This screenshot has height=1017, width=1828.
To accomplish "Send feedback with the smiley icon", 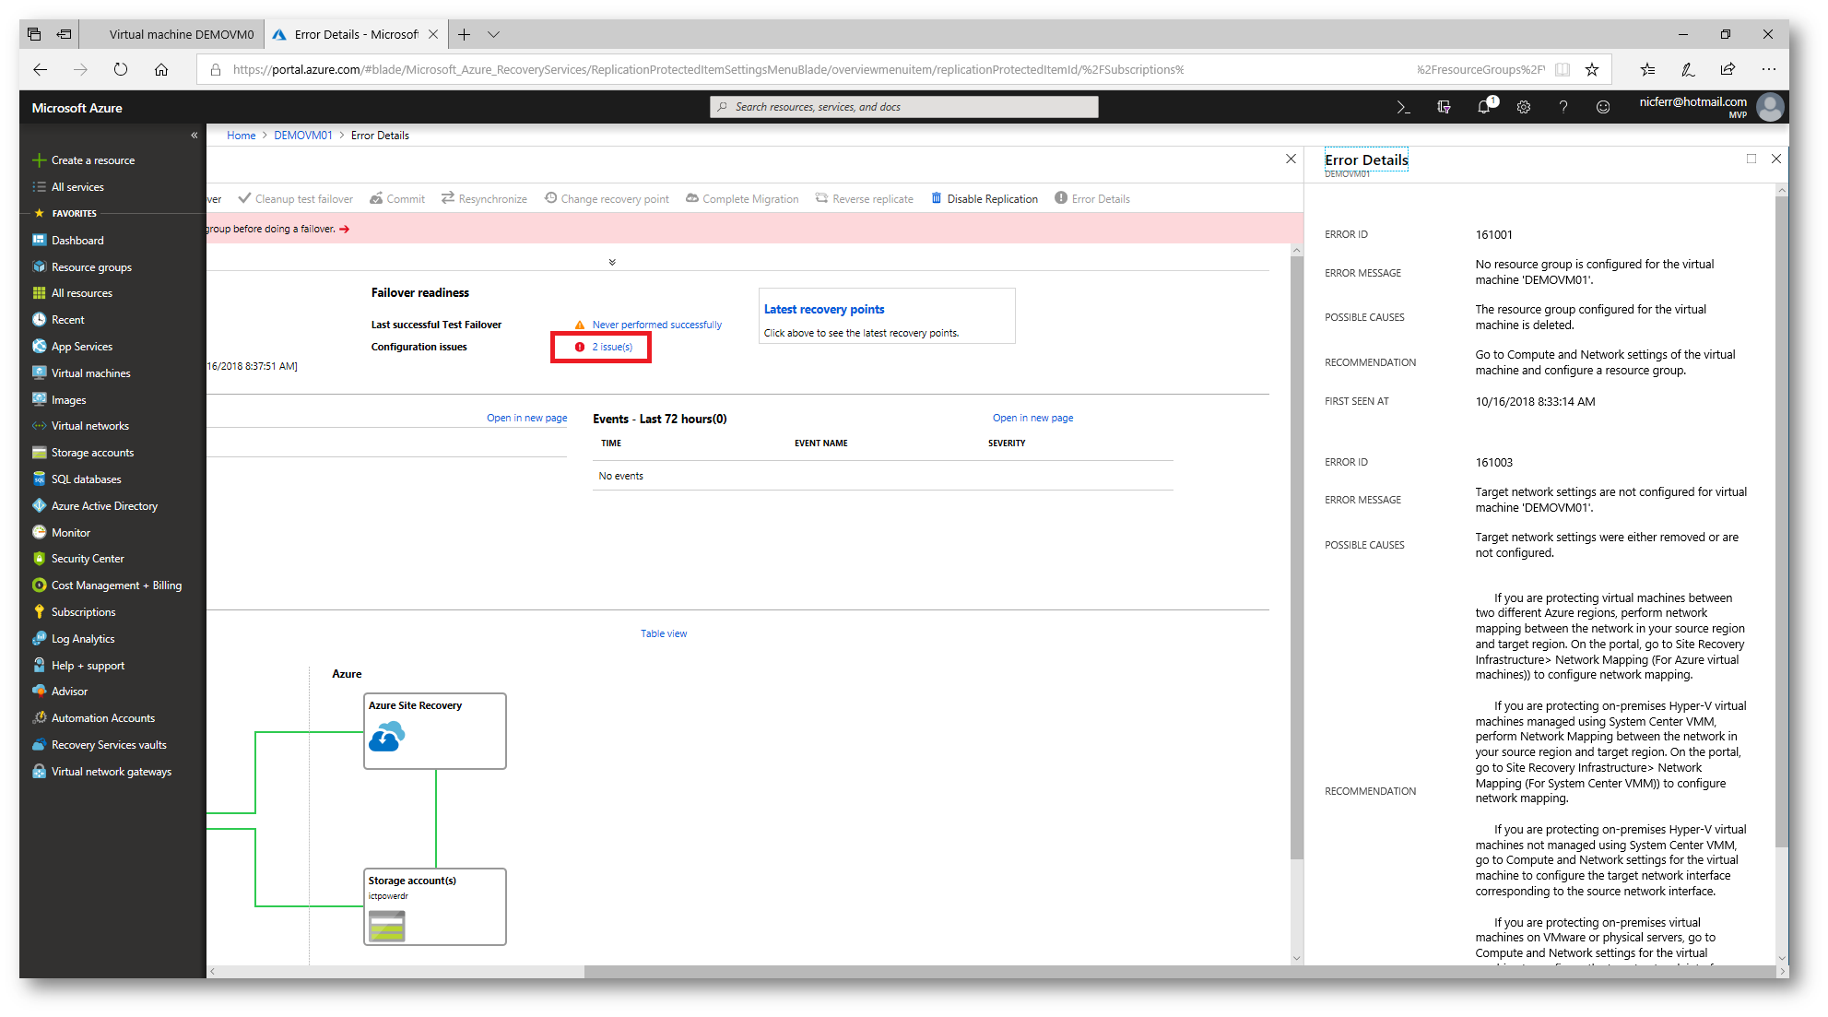I will (x=1603, y=107).
